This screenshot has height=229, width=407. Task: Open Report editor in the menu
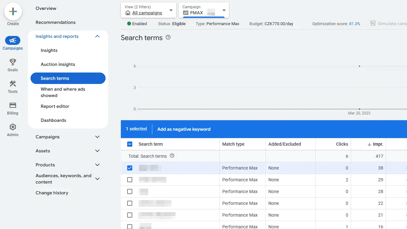coord(55,106)
